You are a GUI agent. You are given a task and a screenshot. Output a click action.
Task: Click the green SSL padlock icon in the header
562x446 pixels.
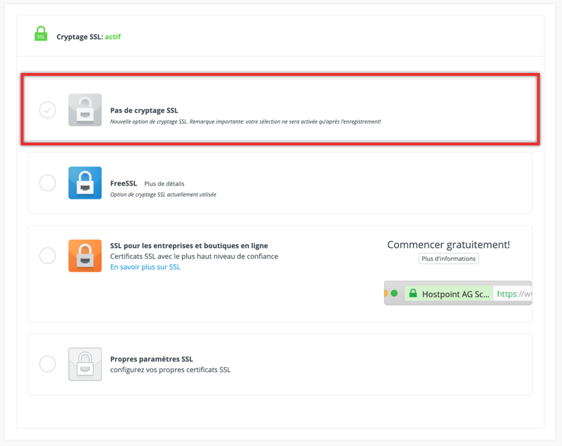[x=41, y=34]
